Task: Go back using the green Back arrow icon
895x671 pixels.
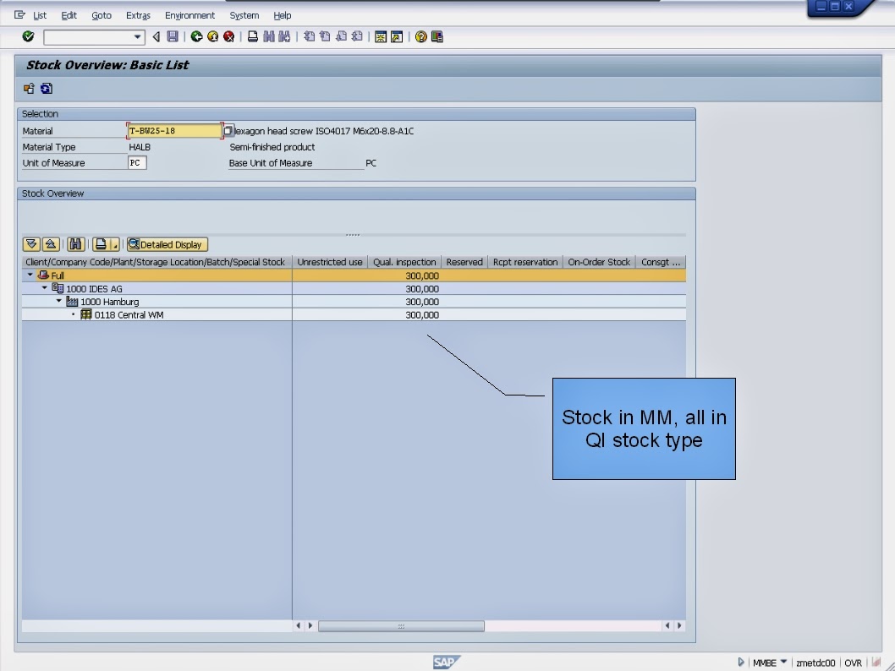Action: 199,36
